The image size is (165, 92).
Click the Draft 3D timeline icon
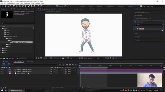pos(63,65)
